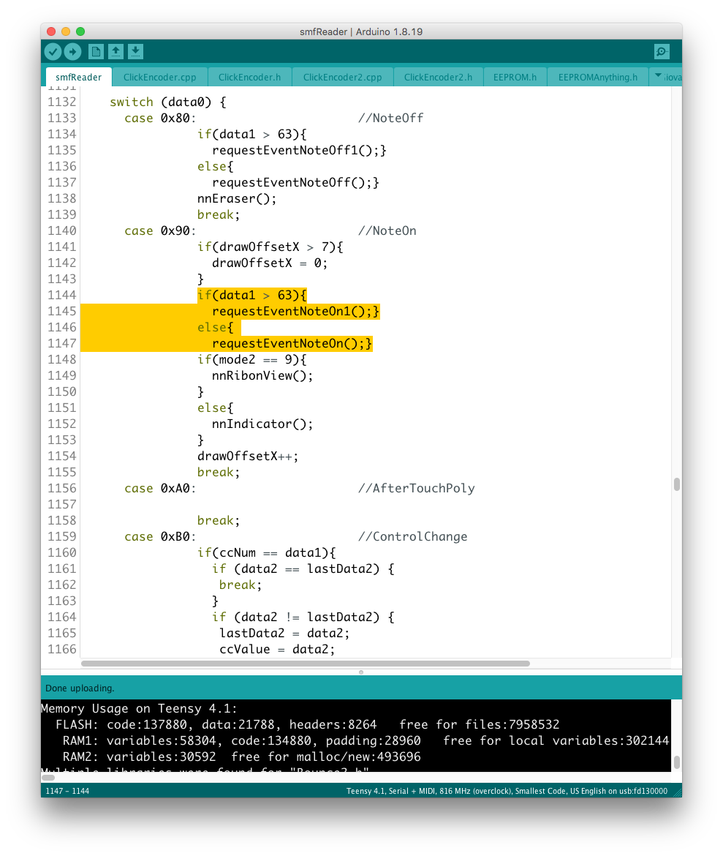Click the green window zoom button
This screenshot has height=856, width=723.
(80, 31)
